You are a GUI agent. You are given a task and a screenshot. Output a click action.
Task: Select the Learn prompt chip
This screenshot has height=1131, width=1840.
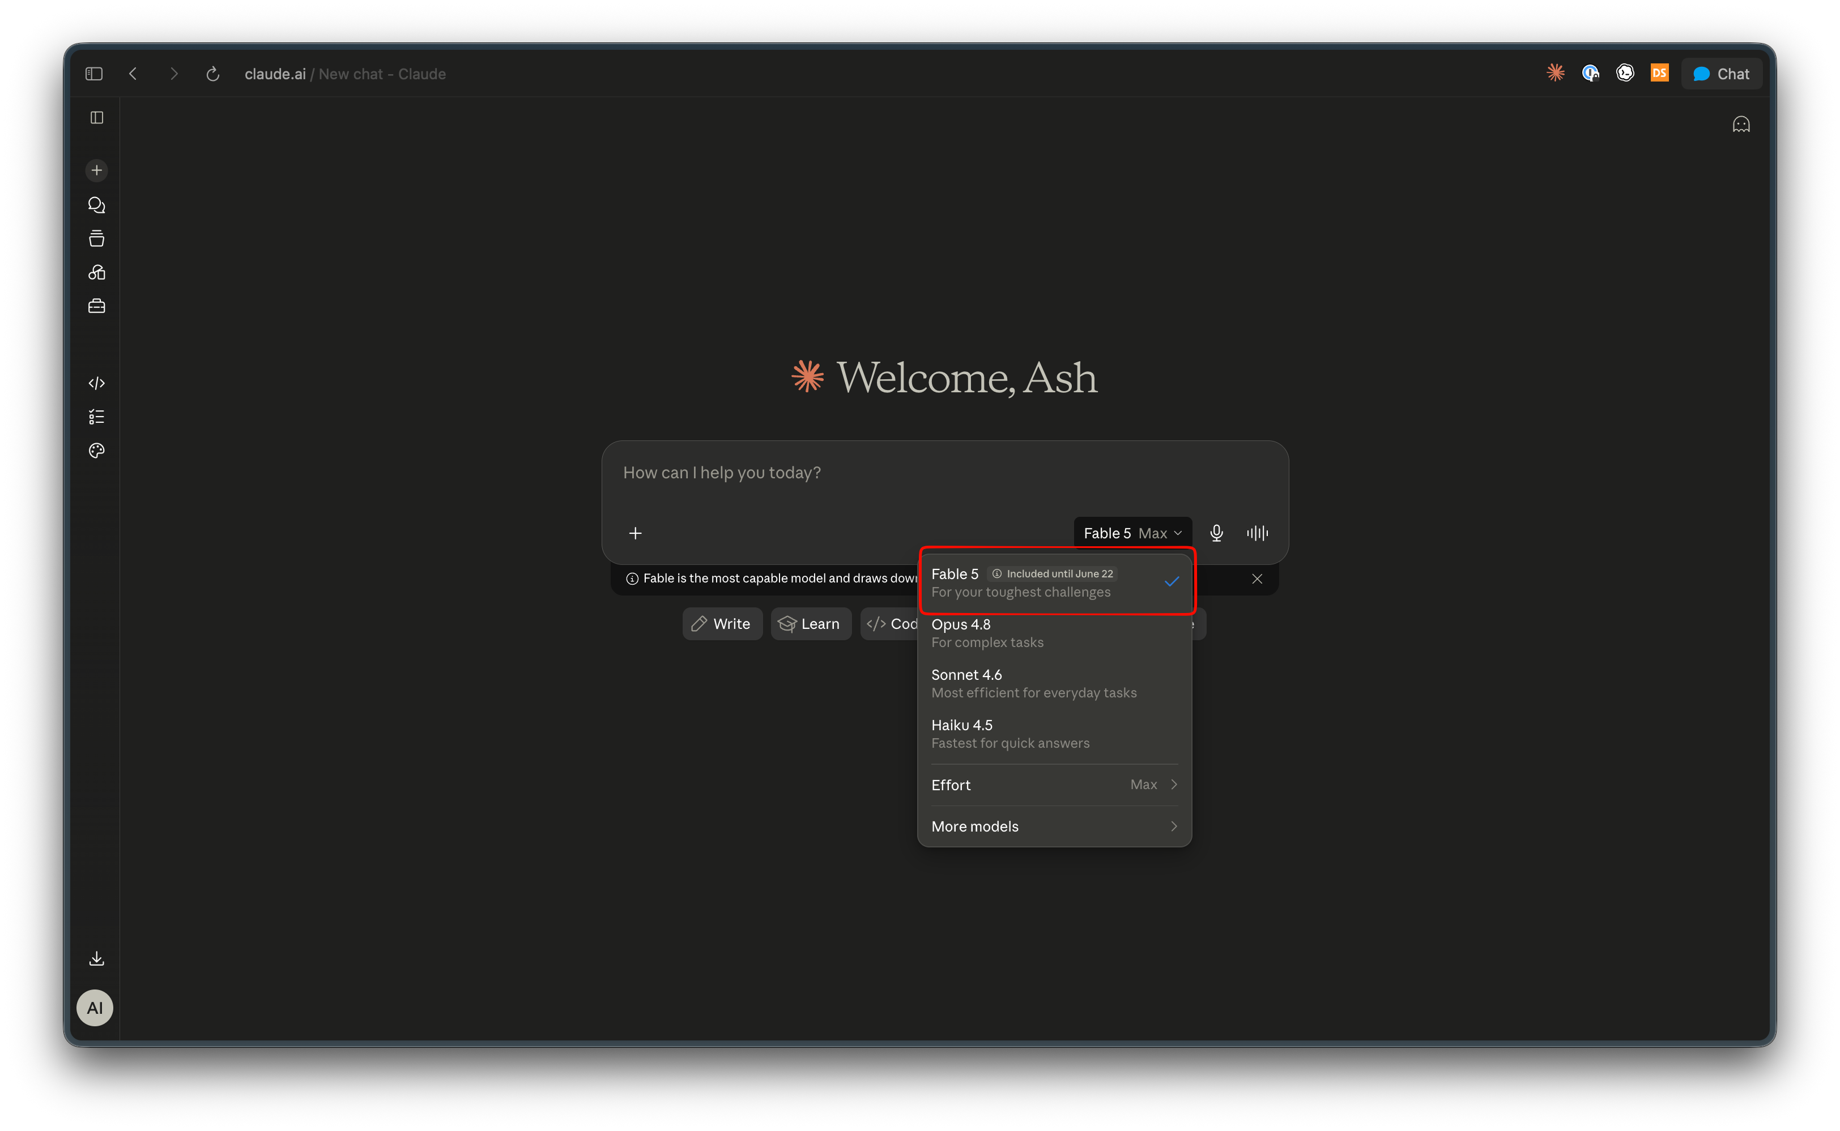[811, 624]
